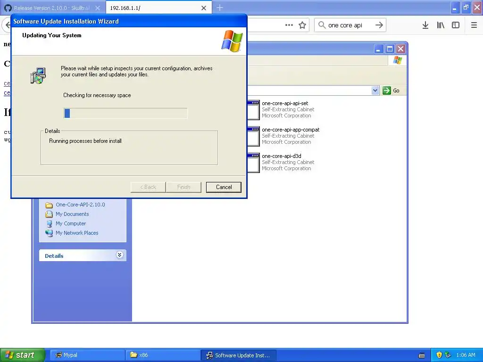The height and width of the screenshot is (362, 483).
Task: Open My Documents in Explorer side panel
Action: point(72,214)
